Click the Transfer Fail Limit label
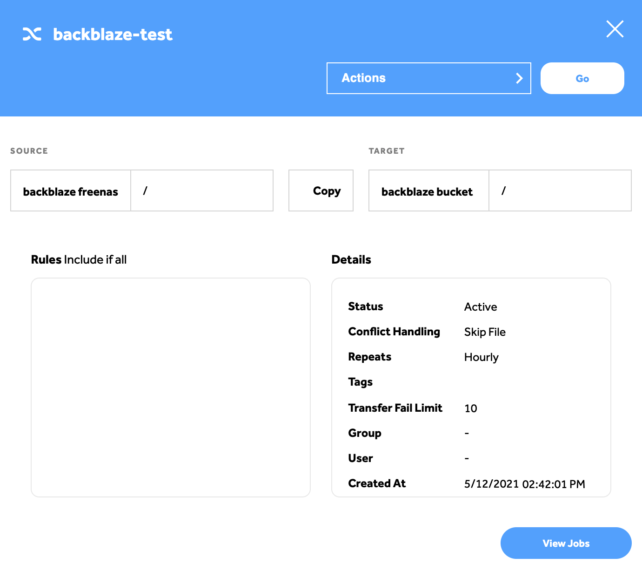642x571 pixels. pos(395,408)
